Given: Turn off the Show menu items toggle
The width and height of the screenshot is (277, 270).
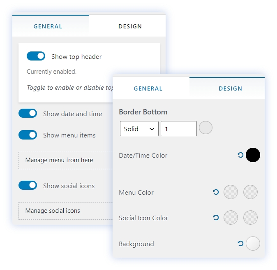Looking at the screenshot, I should coord(28,135).
